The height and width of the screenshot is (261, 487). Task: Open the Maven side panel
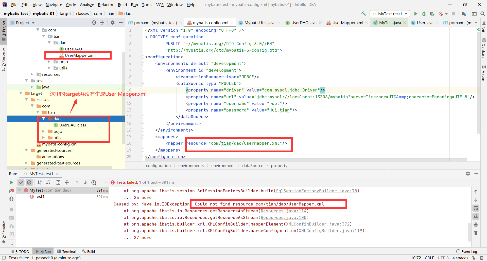click(x=484, y=73)
